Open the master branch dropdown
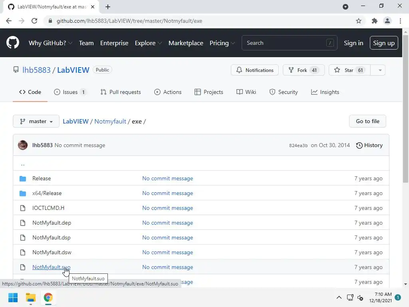 [x=36, y=122]
